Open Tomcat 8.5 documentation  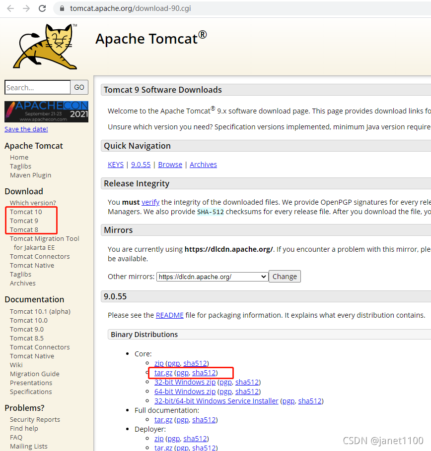27,338
